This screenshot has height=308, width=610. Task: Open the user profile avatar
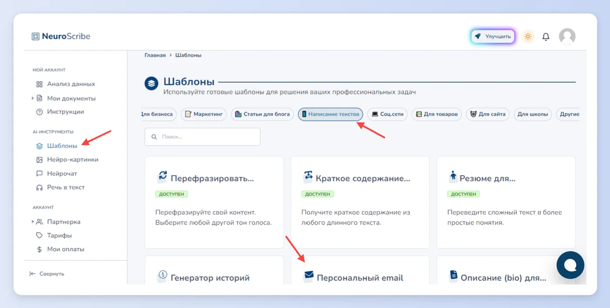pyautogui.click(x=567, y=37)
